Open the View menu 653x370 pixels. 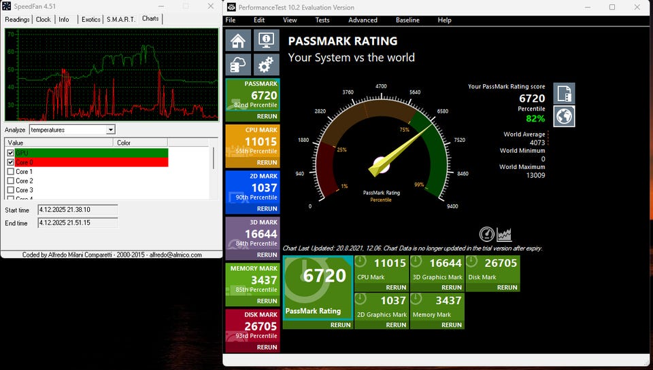click(290, 20)
